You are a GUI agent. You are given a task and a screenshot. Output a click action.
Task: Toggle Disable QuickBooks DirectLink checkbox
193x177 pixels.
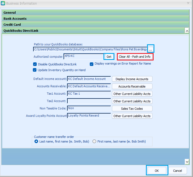tap(35, 64)
